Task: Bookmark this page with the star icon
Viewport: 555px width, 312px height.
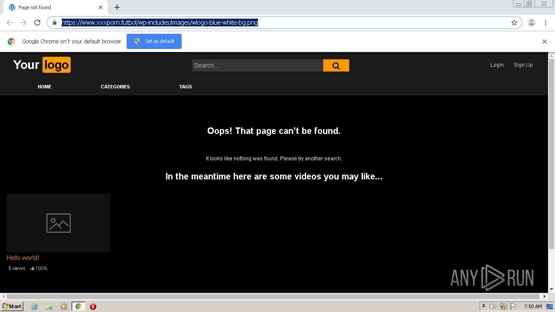Action: (x=514, y=23)
